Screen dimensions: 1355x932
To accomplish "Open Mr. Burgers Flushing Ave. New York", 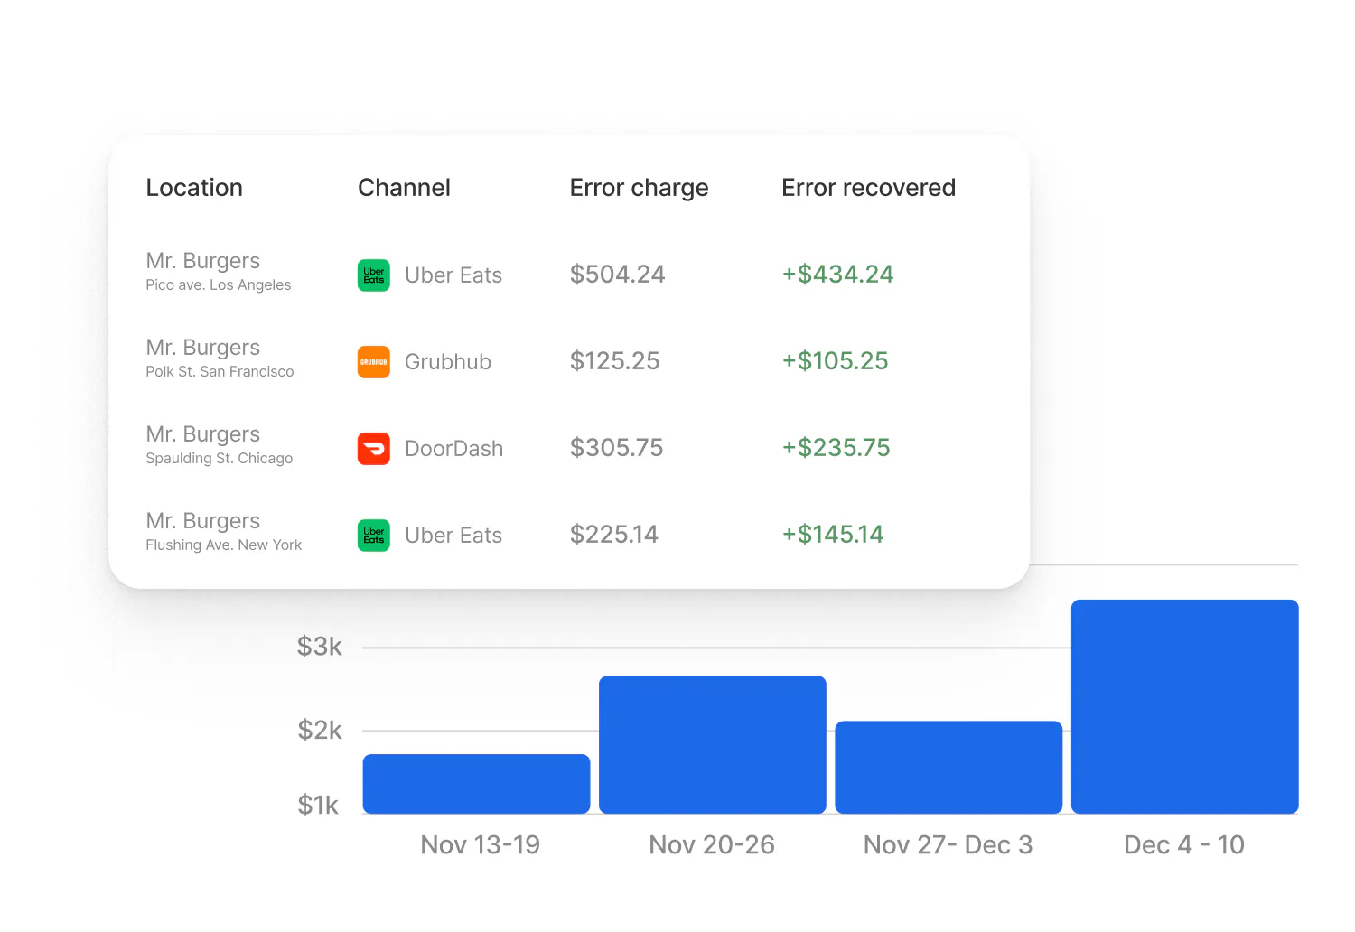I will (x=224, y=532).
